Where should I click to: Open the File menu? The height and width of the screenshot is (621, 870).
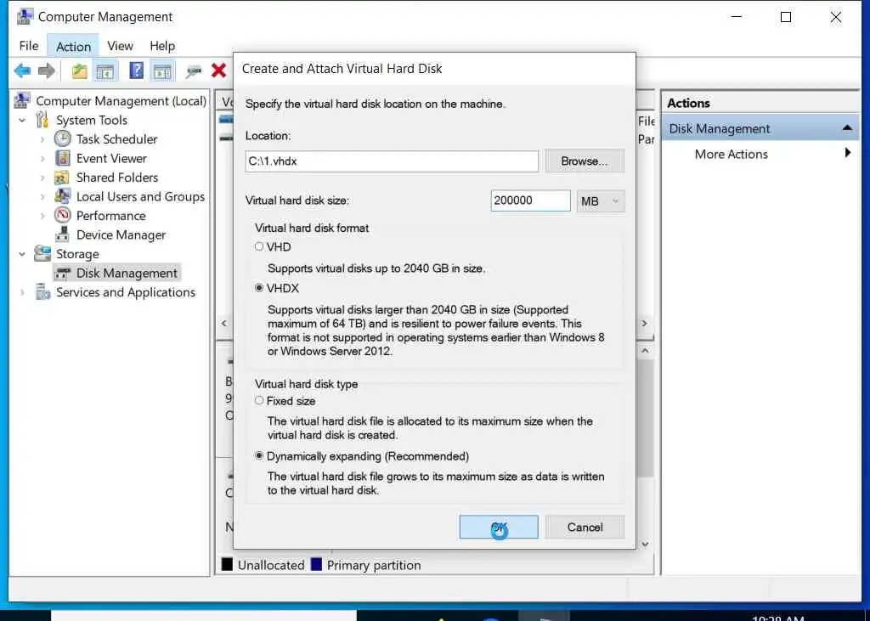(x=29, y=46)
